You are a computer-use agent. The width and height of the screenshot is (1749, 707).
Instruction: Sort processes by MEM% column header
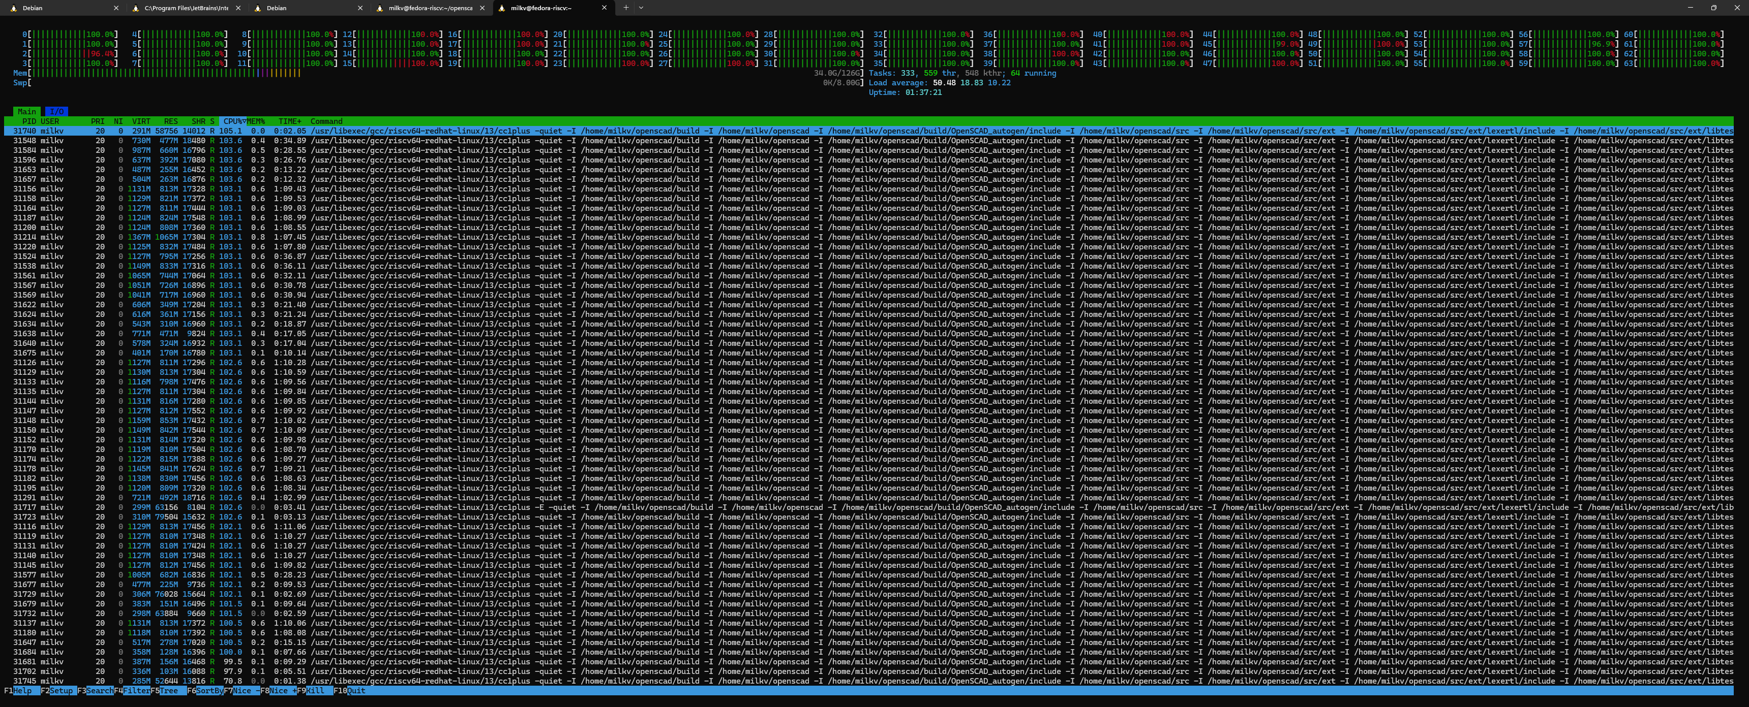coord(256,121)
